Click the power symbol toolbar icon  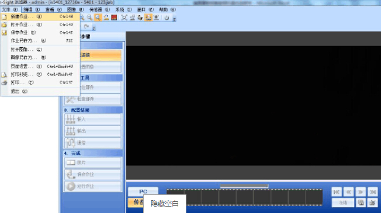167,18
